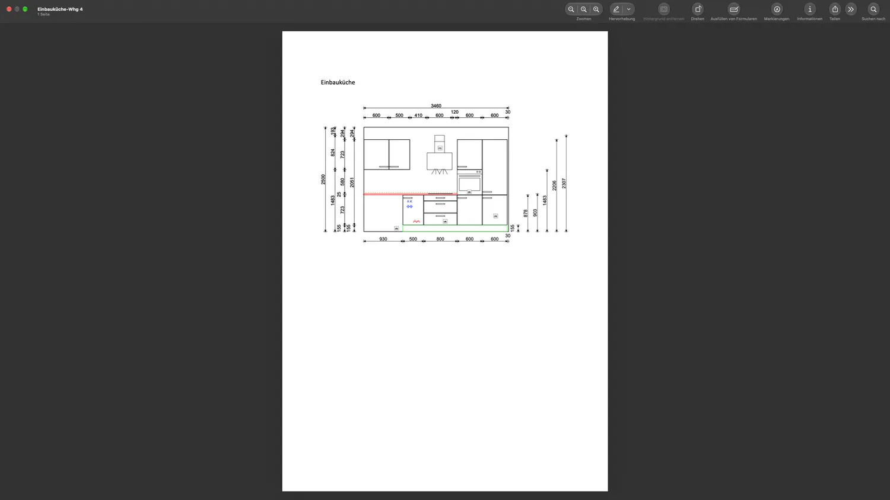Click the Teilen share icon

coord(835,9)
